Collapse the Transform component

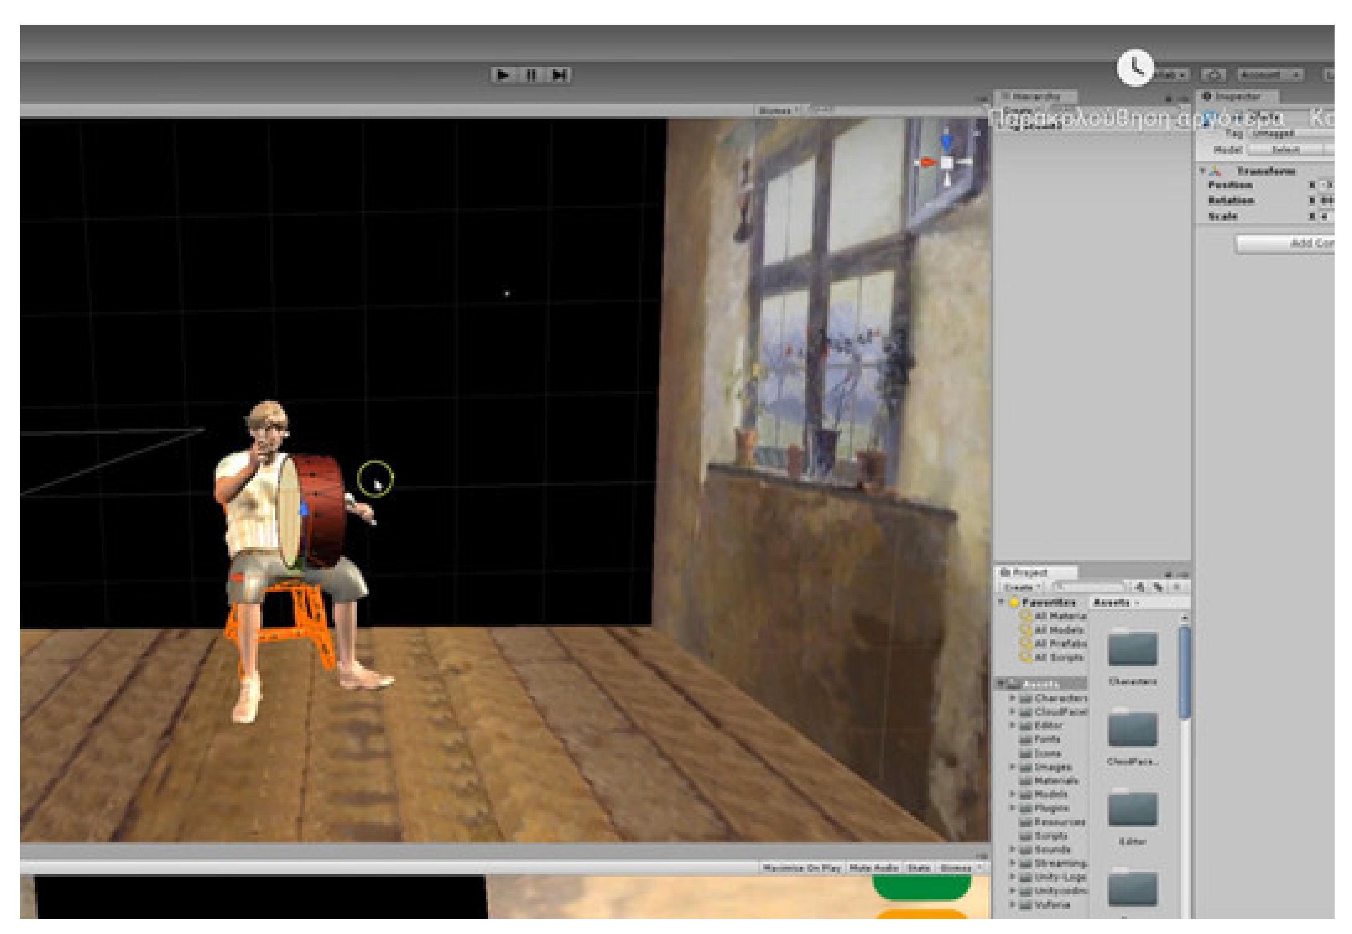coord(1202,171)
